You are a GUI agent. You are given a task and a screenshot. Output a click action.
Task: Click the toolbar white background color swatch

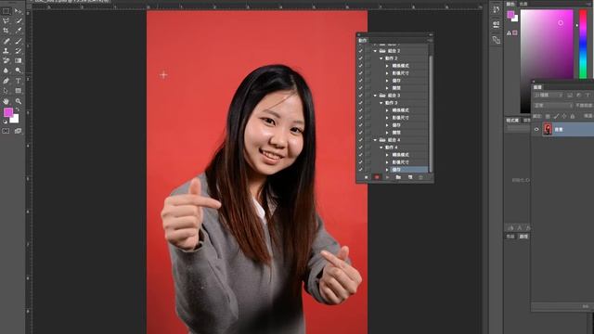coord(16,120)
